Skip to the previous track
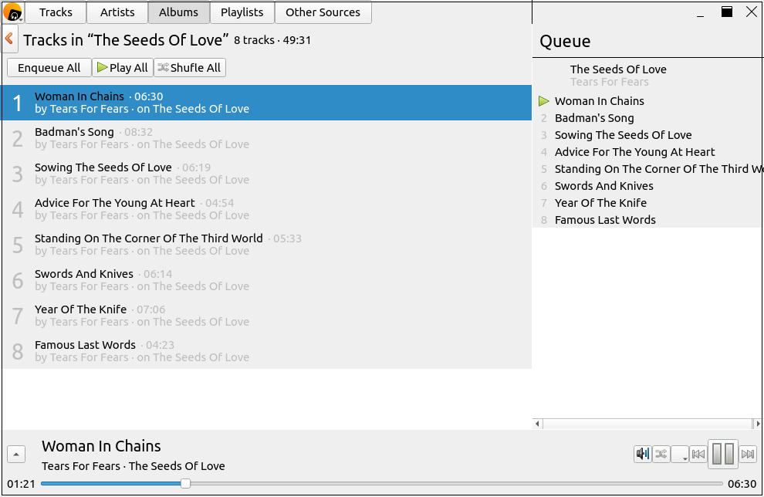764x497 pixels. pos(698,454)
